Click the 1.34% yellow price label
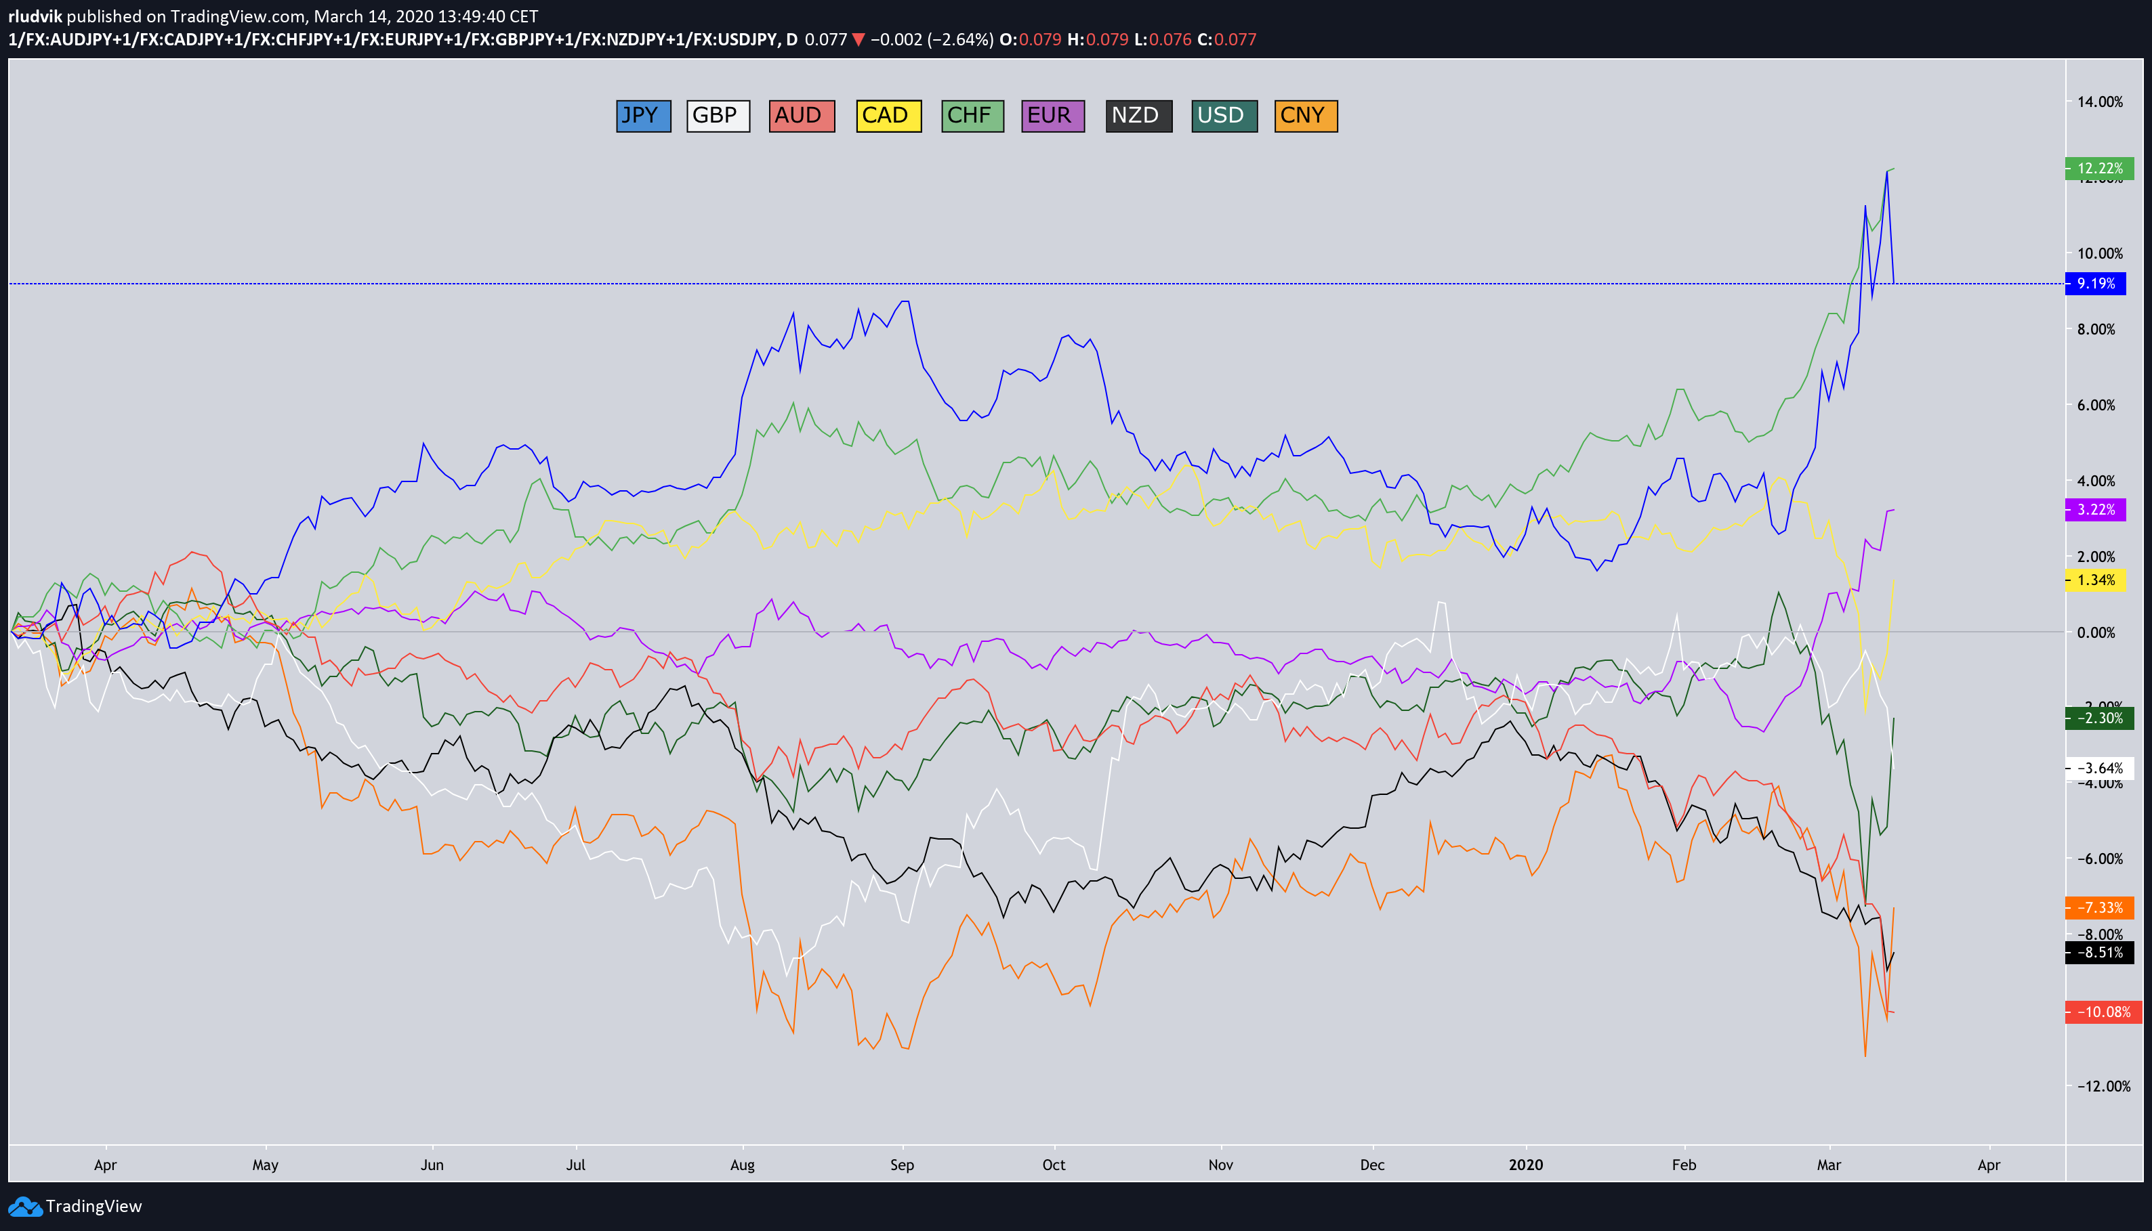The height and width of the screenshot is (1231, 2152). pyautogui.click(x=2095, y=580)
